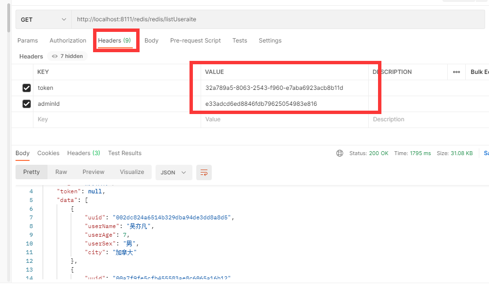
Task: View the response Cookies tab
Action: (48, 153)
